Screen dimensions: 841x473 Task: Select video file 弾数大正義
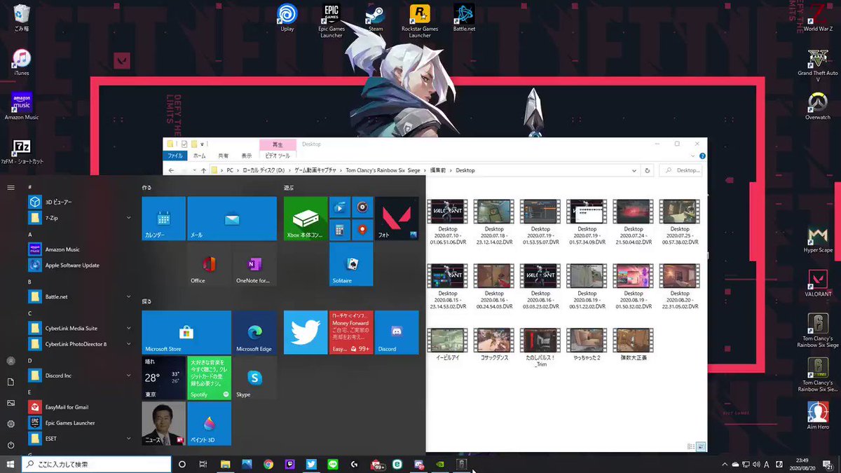634,345
